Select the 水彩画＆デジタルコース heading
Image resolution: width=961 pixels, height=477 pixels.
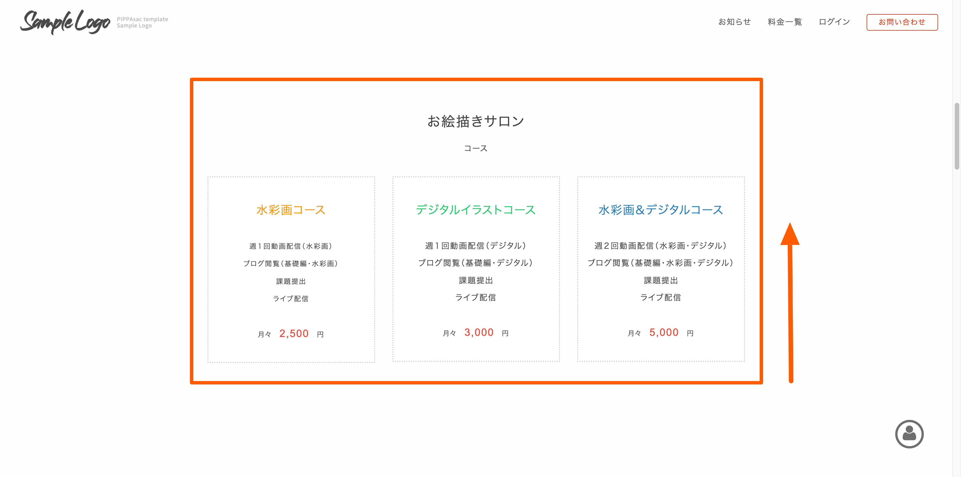[x=661, y=210]
